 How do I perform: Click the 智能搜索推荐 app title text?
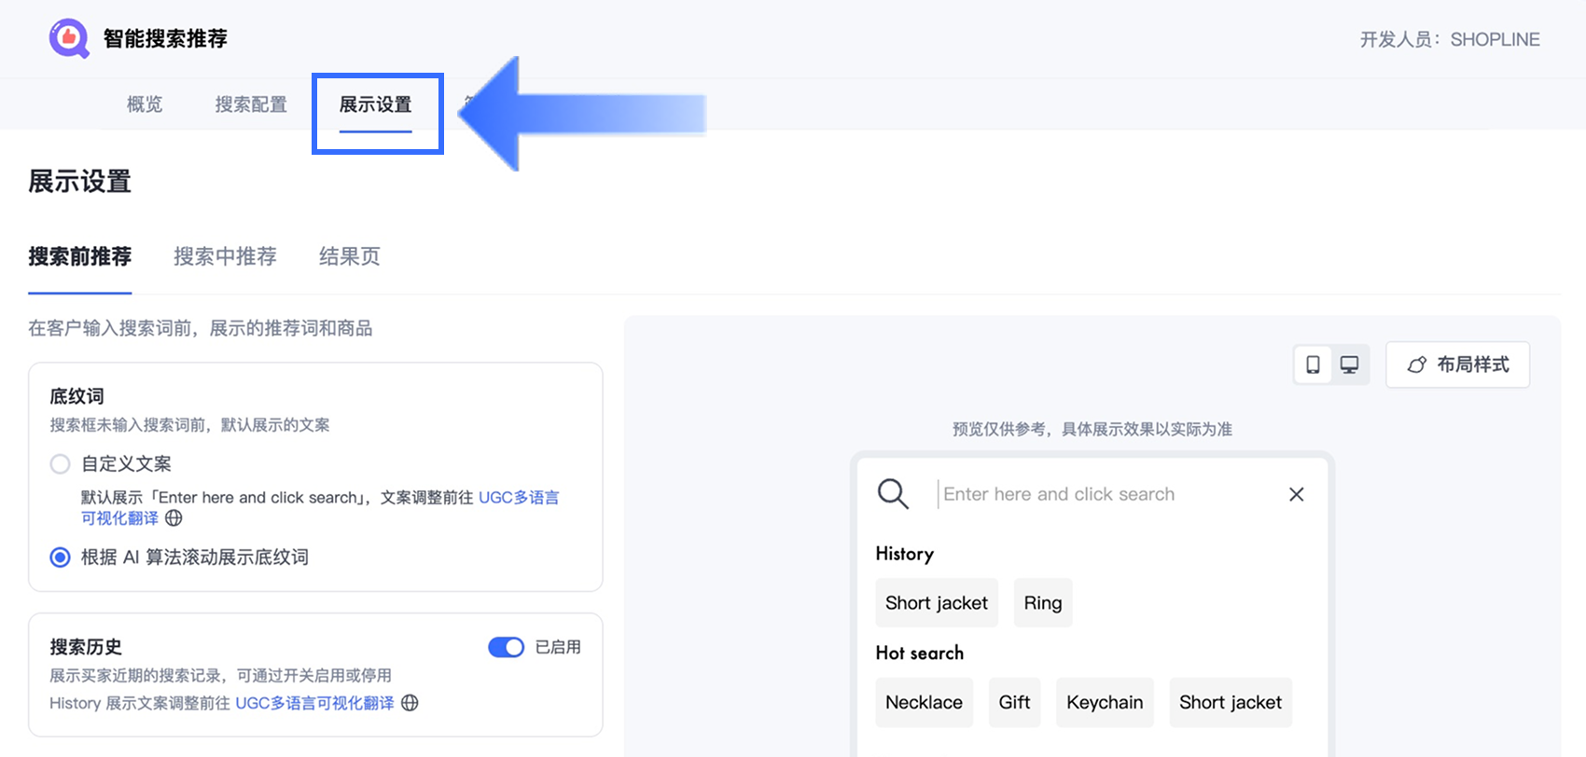click(x=165, y=38)
